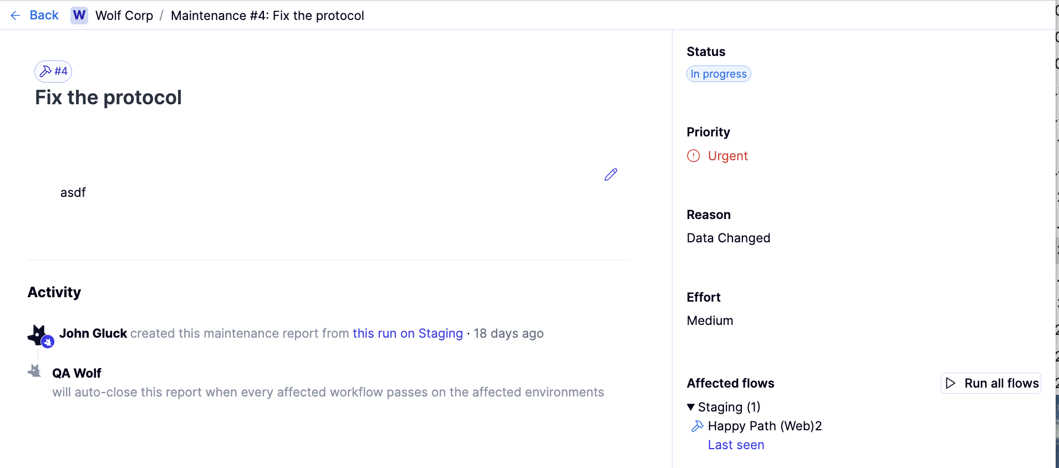
Task: Click the play icon for all flows
Action: click(951, 383)
